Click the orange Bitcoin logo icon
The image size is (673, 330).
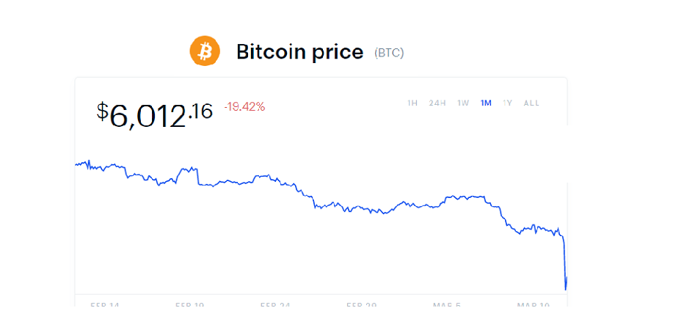pos(205,51)
